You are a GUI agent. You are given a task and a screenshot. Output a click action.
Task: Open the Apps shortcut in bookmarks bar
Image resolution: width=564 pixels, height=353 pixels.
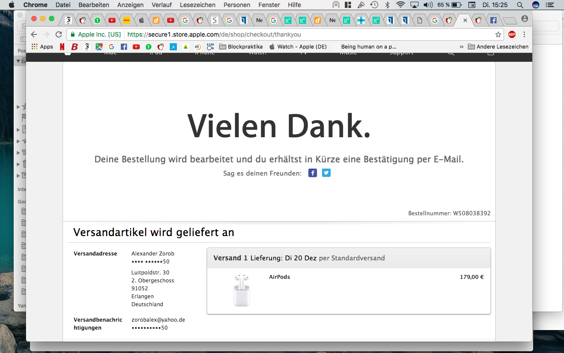(x=43, y=46)
